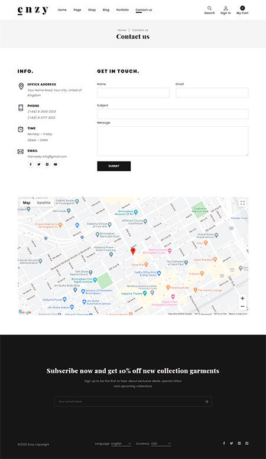Click the Home breadcrumb link
This screenshot has height=459, width=266.
click(122, 30)
